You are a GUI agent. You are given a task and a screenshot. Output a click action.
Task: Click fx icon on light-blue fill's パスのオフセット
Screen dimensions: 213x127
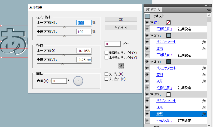(x=204, y=42)
